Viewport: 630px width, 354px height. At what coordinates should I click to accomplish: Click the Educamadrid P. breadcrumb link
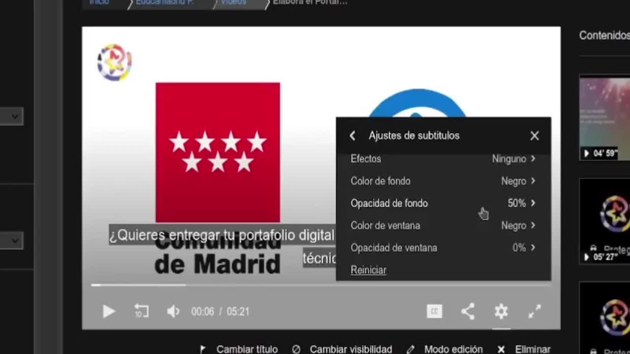tap(165, 2)
